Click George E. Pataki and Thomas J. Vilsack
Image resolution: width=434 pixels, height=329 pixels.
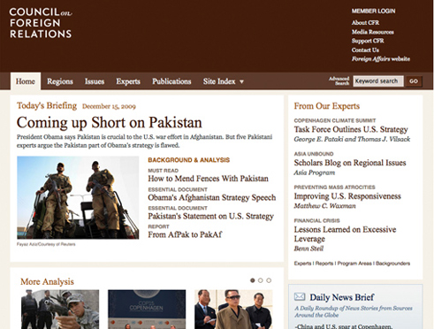[352, 139]
